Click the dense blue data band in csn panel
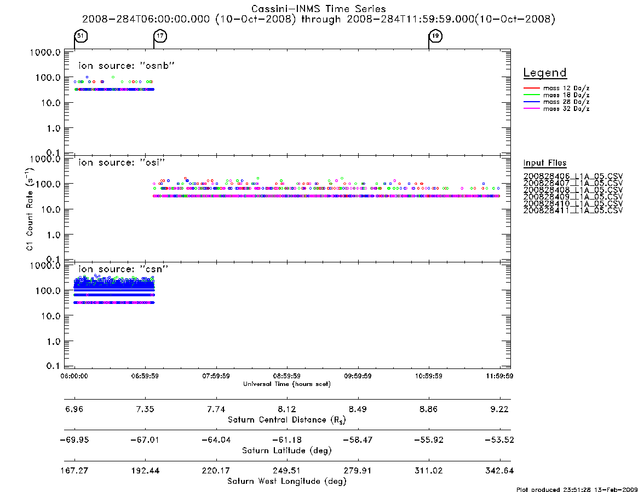The height and width of the screenshot is (492, 638). tap(114, 285)
